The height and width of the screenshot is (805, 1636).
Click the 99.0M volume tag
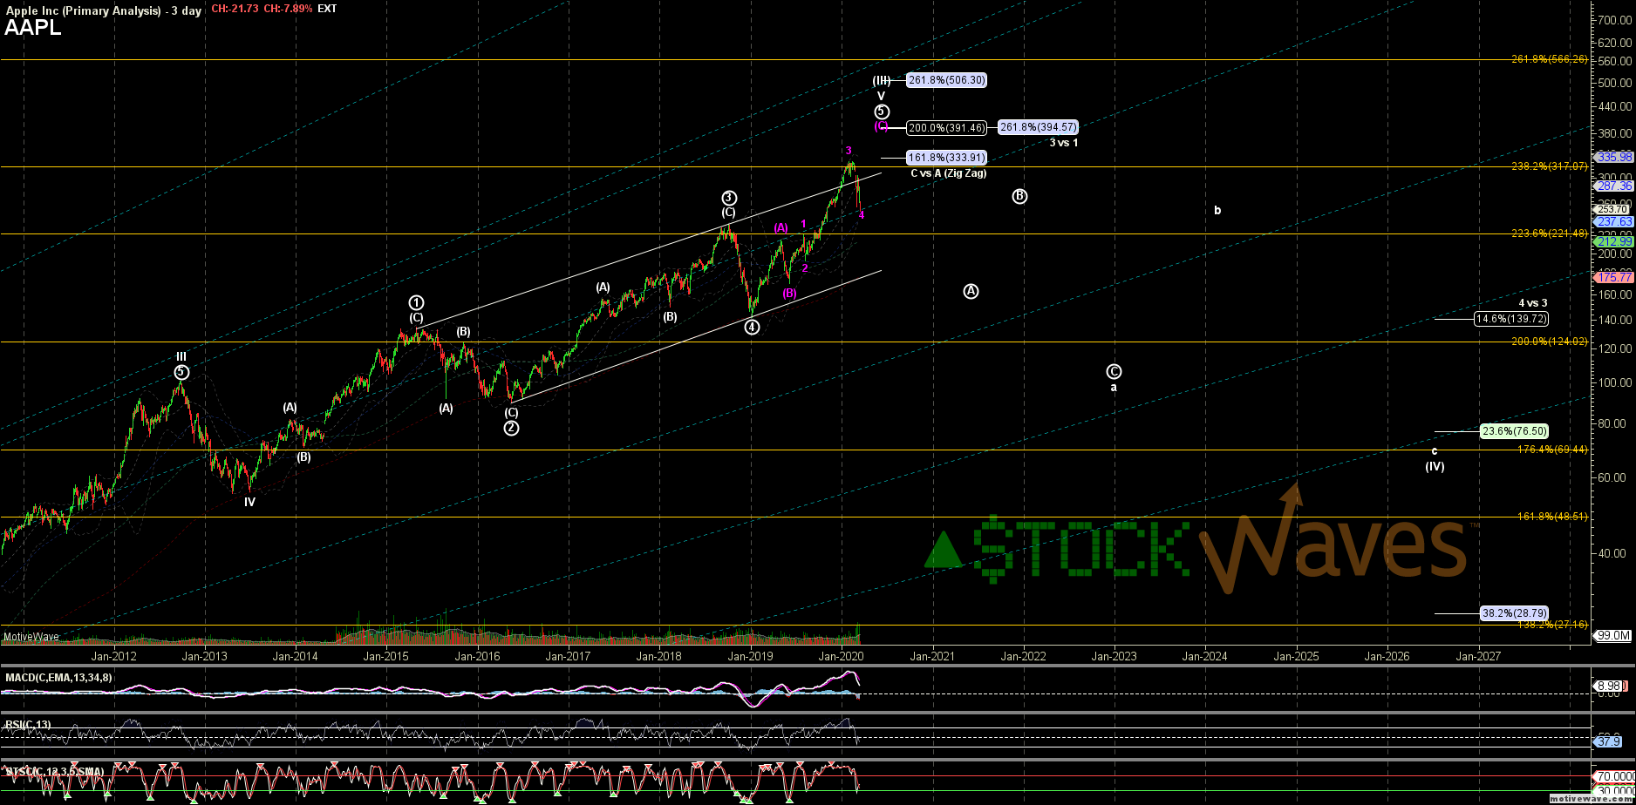pyautogui.click(x=1613, y=636)
